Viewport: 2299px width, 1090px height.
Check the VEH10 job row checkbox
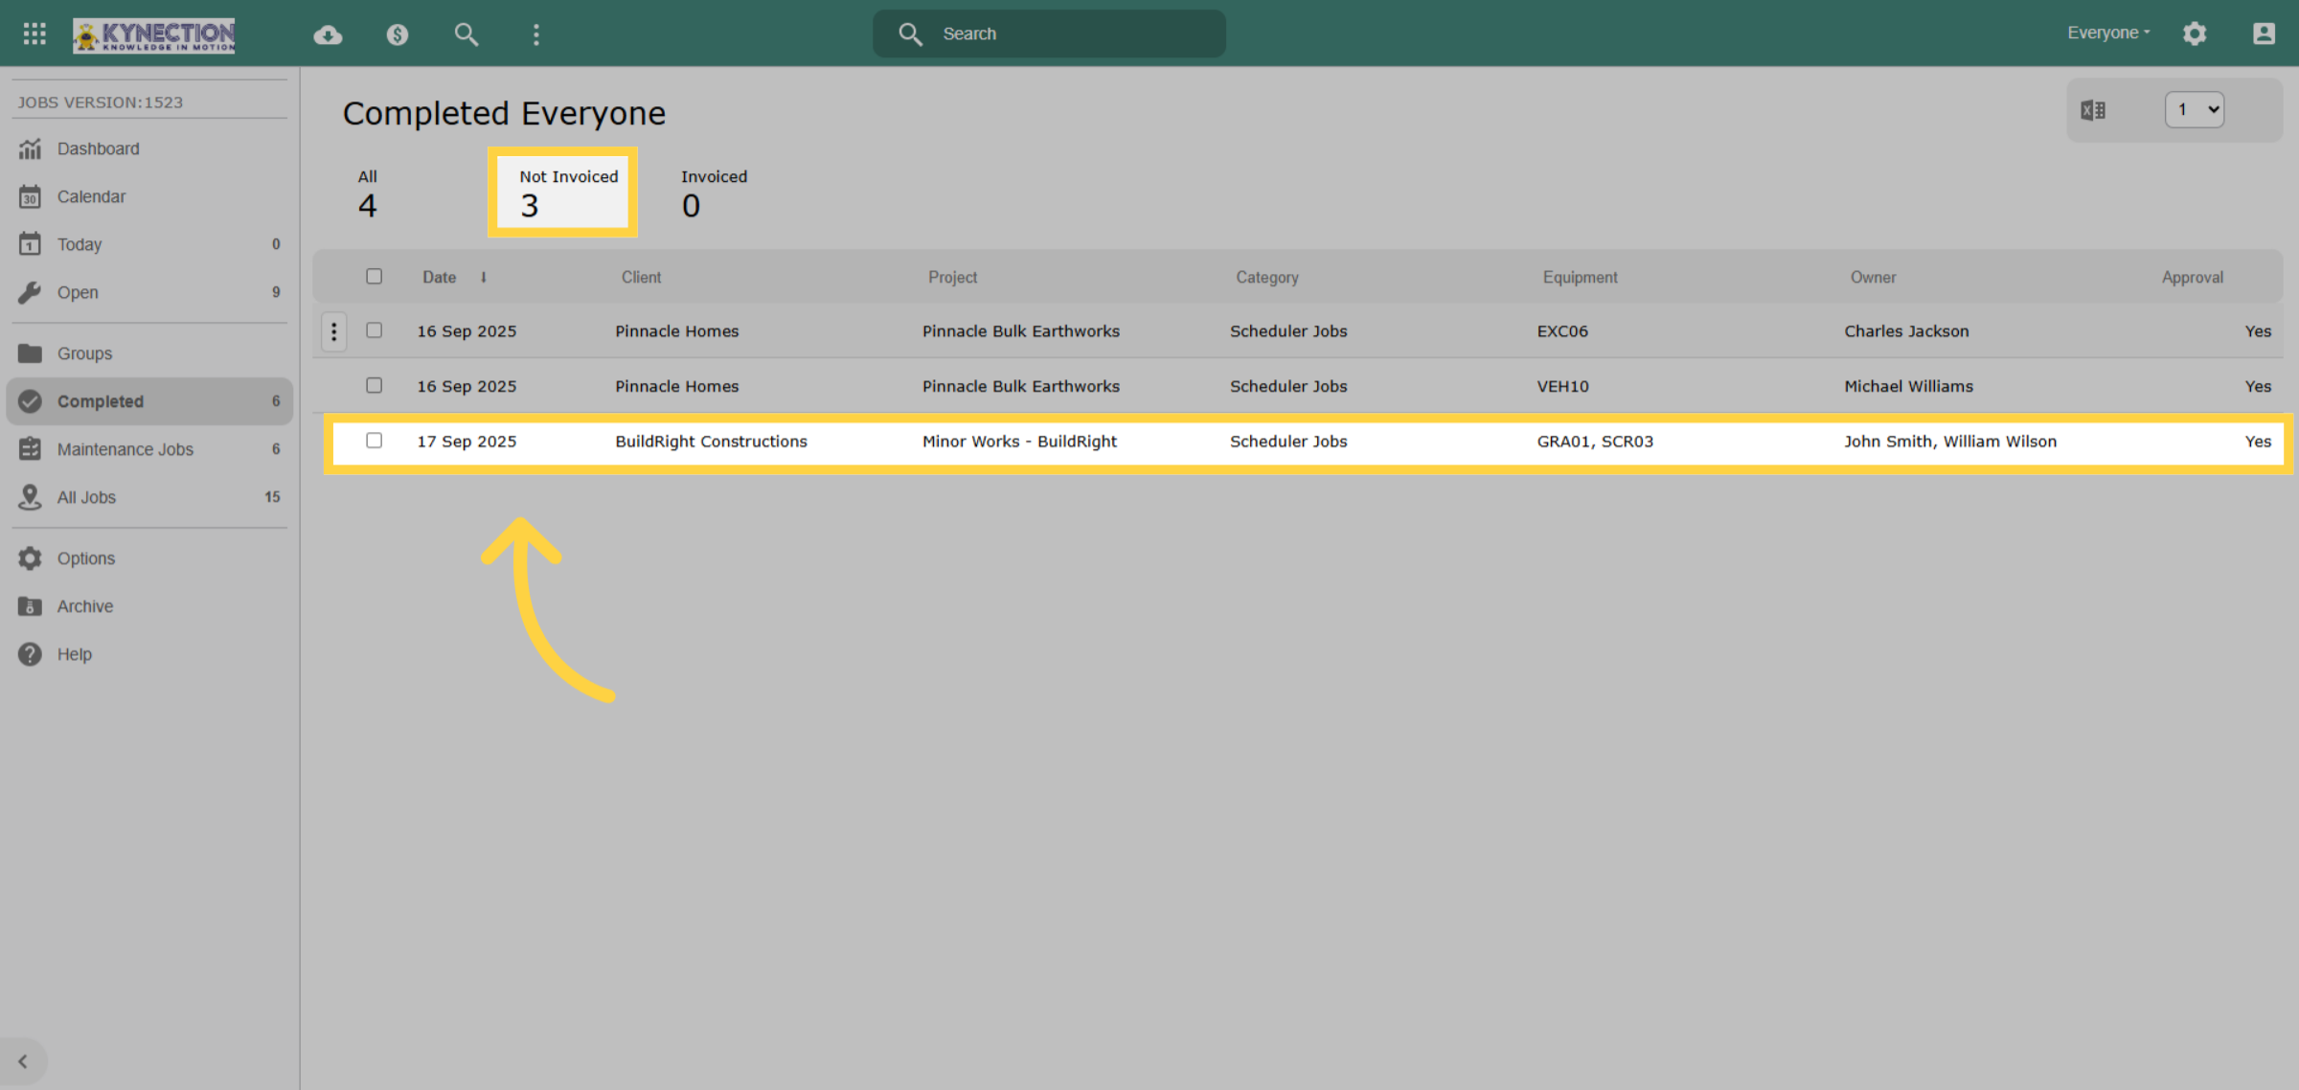(374, 385)
